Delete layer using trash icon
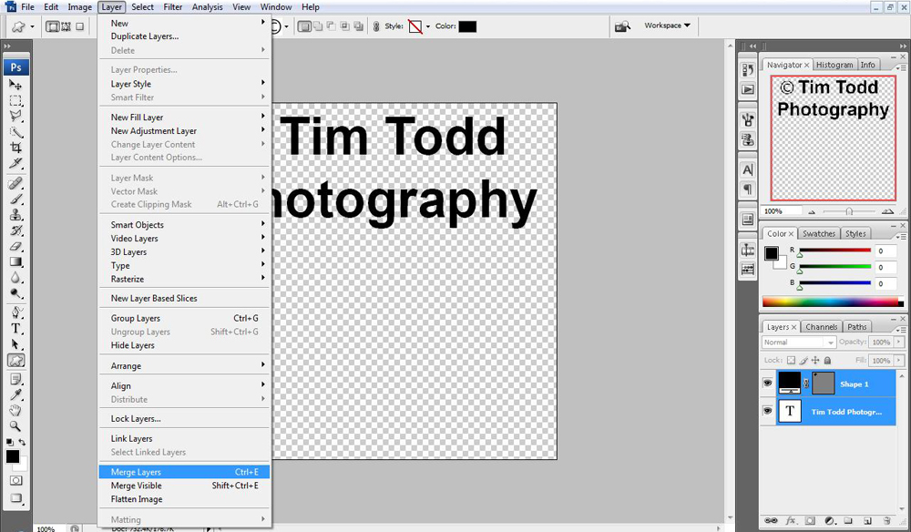The height and width of the screenshot is (532, 911). coord(886,520)
